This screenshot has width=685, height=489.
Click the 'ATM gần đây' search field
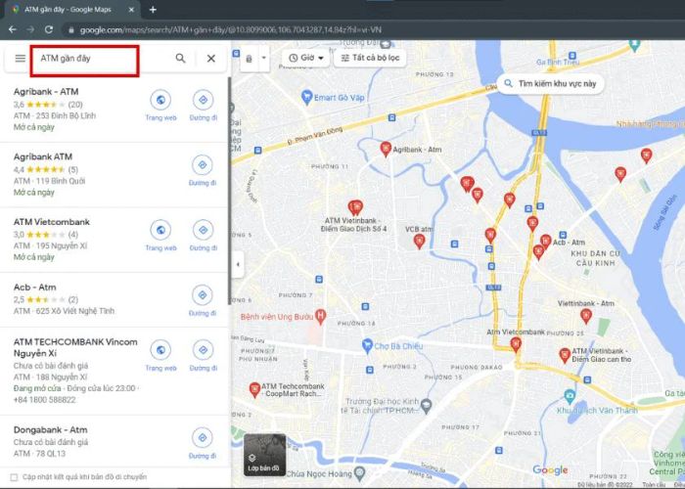pos(85,61)
